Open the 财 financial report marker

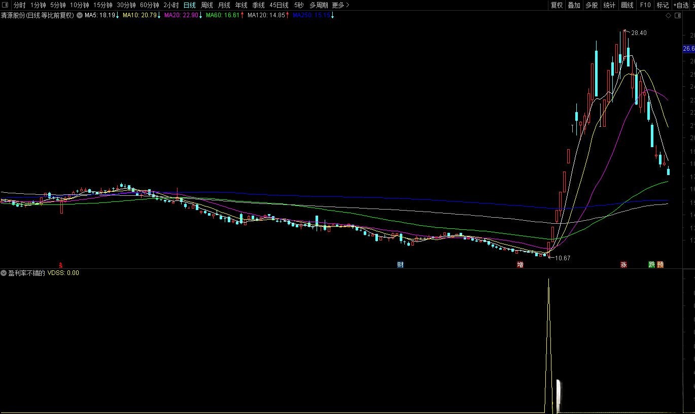[400, 265]
